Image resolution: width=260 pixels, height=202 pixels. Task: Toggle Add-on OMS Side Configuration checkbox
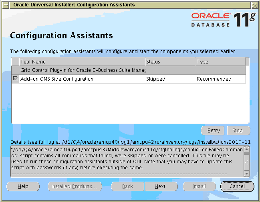click(x=15, y=79)
